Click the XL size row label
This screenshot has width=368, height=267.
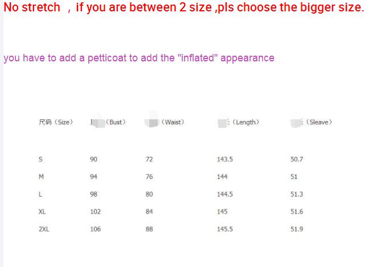42,212
